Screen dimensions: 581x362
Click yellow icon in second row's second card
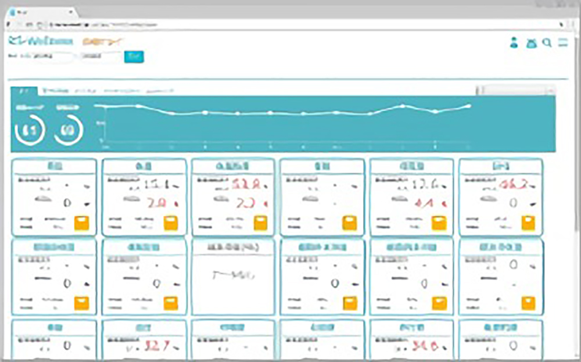click(171, 303)
